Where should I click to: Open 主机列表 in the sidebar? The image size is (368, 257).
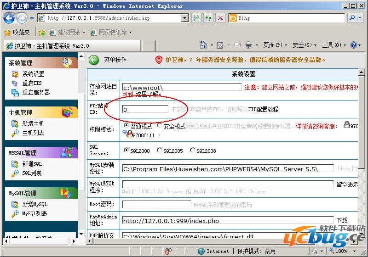click(x=33, y=133)
